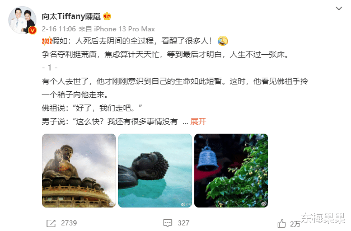Screen dimensions: 351x231
Task: Click the repost share icon
Action: point(51,223)
